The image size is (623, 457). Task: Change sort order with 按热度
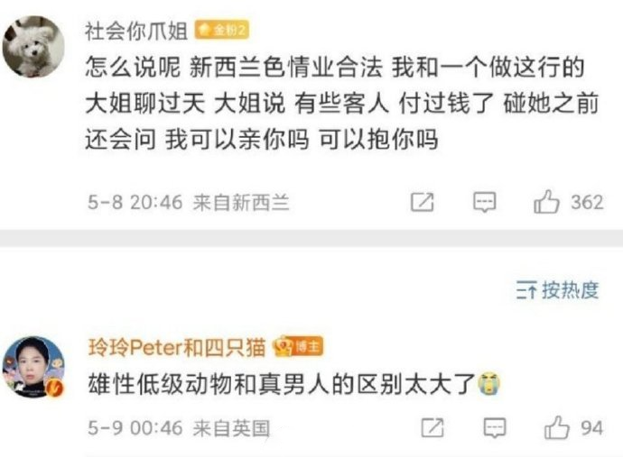[x=557, y=290]
